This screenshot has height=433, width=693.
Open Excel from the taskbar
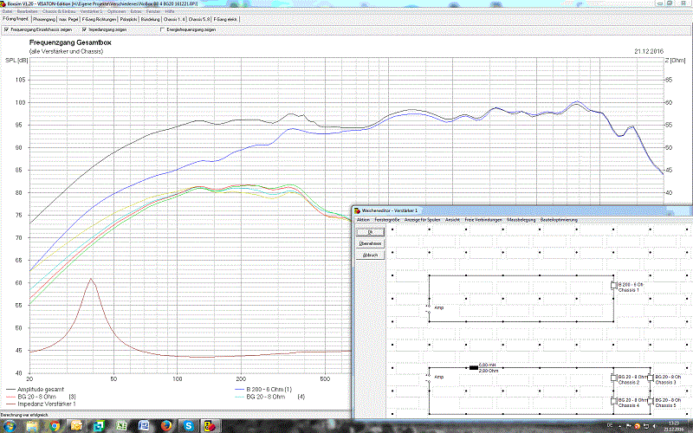pos(121,426)
